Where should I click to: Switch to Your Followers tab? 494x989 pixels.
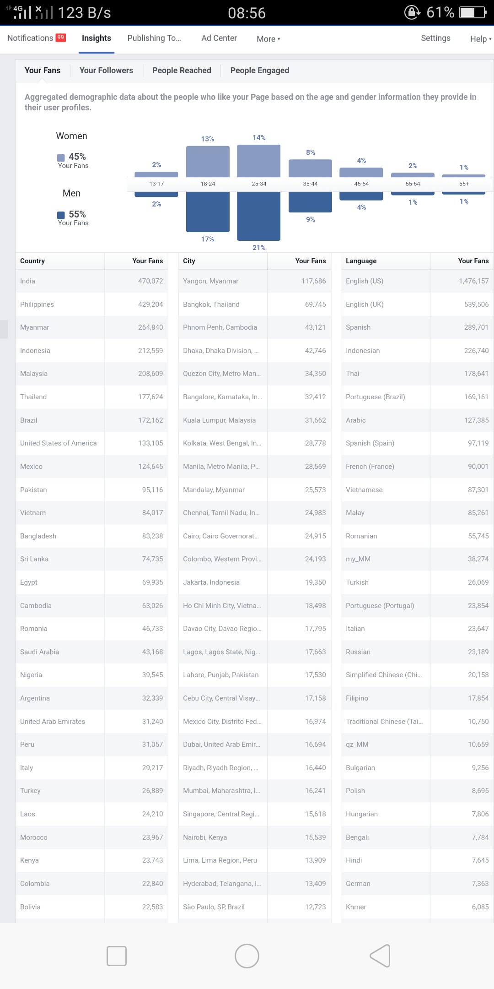[x=106, y=71]
